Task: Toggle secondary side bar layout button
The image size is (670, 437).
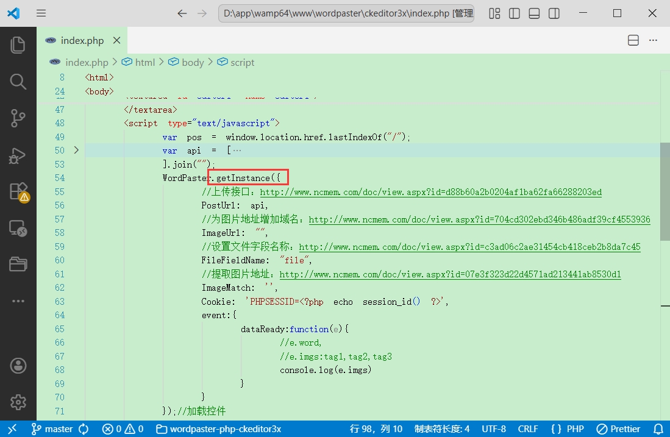Action: (554, 13)
